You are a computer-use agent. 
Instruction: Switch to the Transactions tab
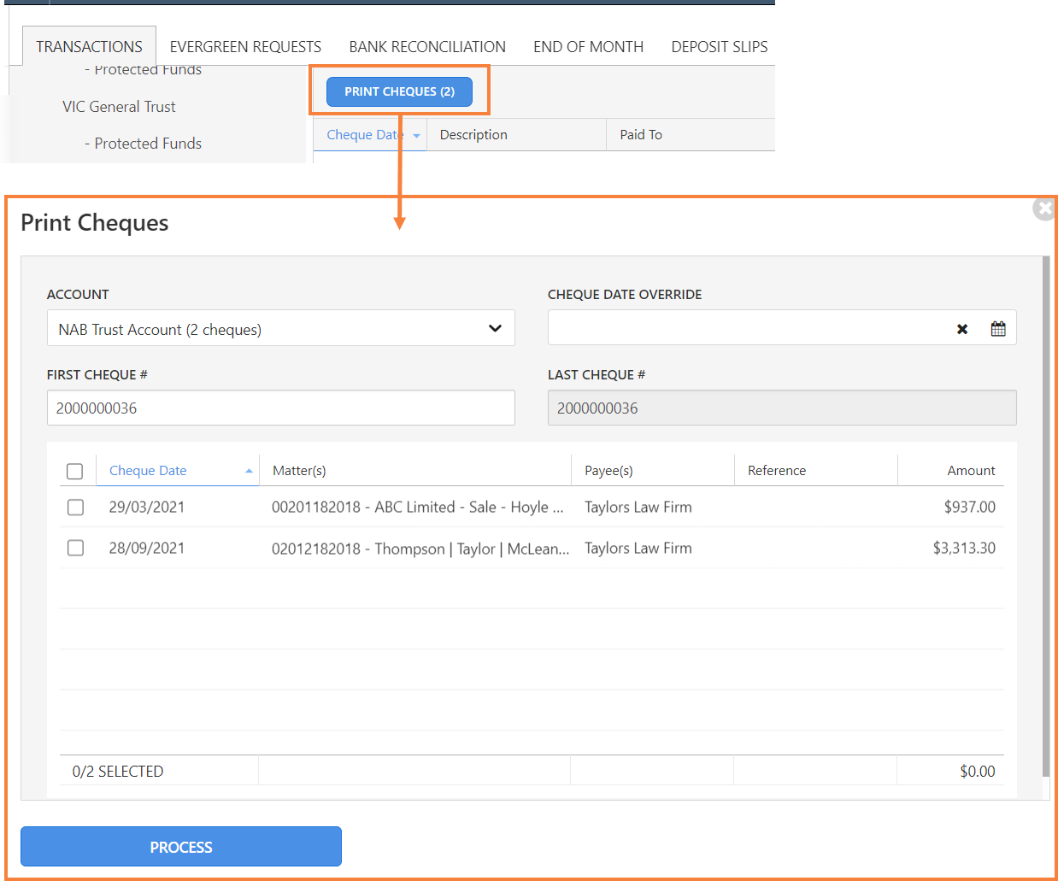[89, 47]
